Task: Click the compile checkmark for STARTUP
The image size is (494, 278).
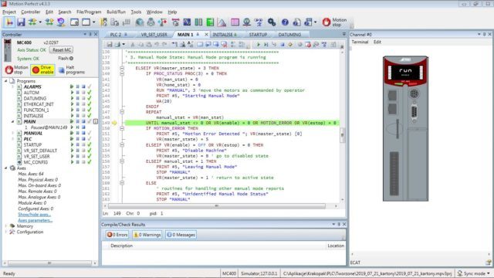Action: pos(90,144)
